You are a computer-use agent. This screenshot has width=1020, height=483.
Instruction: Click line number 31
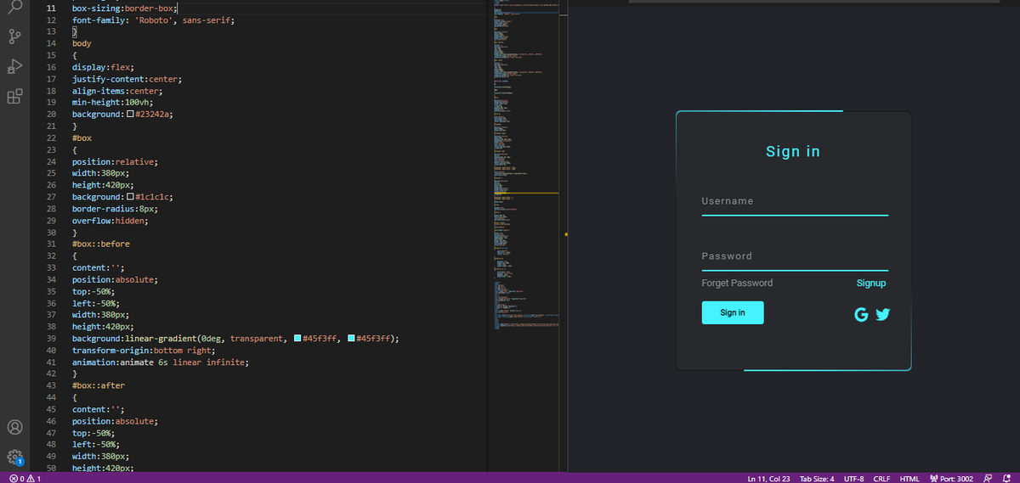pos(51,244)
